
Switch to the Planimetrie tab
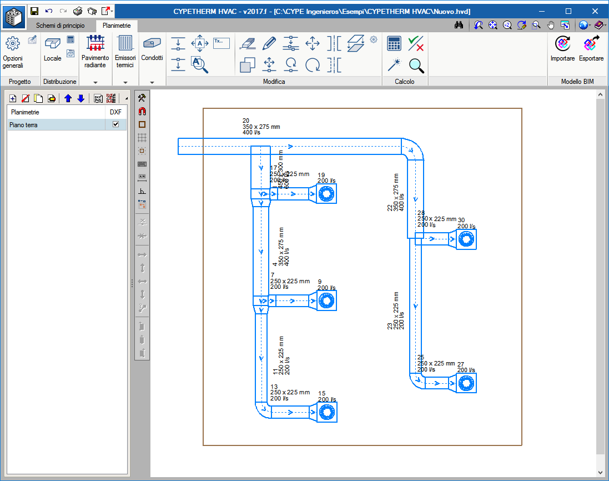click(117, 26)
